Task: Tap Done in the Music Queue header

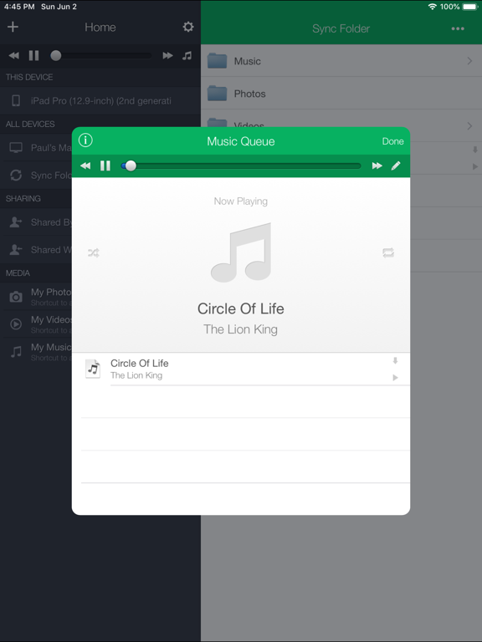Action: pyautogui.click(x=392, y=141)
